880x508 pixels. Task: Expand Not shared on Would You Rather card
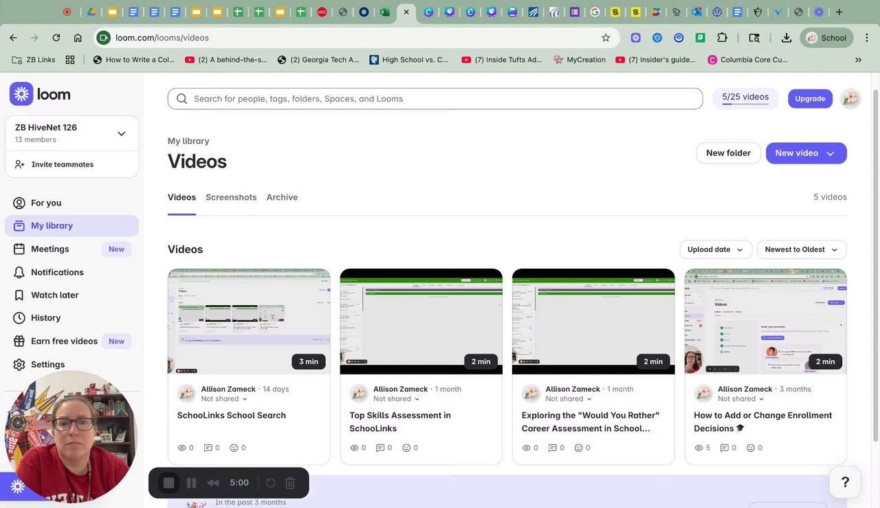(x=569, y=399)
